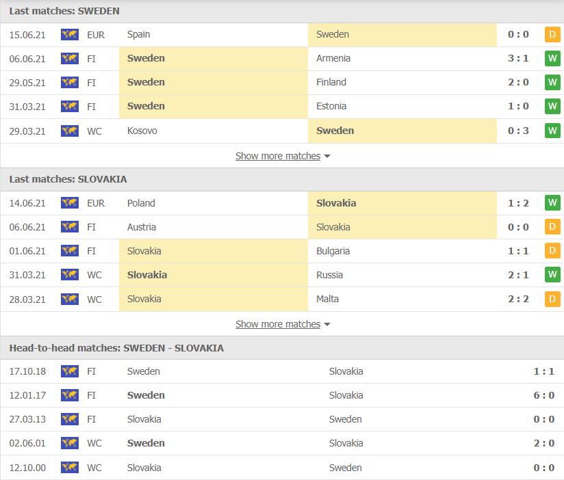Screen dimensions: 564x480
Task: Select the Sweden 6:0 Slovakia head-to-head row
Action: pos(282,395)
